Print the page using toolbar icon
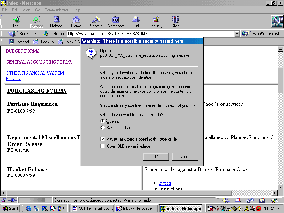 (136, 22)
